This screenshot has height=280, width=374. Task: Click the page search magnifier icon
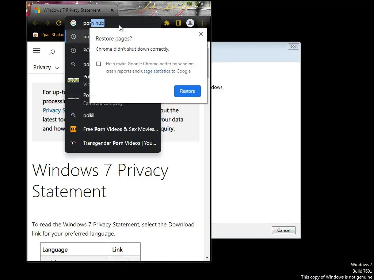(x=52, y=52)
